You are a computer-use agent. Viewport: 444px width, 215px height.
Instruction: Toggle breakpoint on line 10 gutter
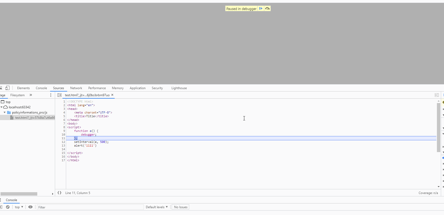tap(63, 135)
